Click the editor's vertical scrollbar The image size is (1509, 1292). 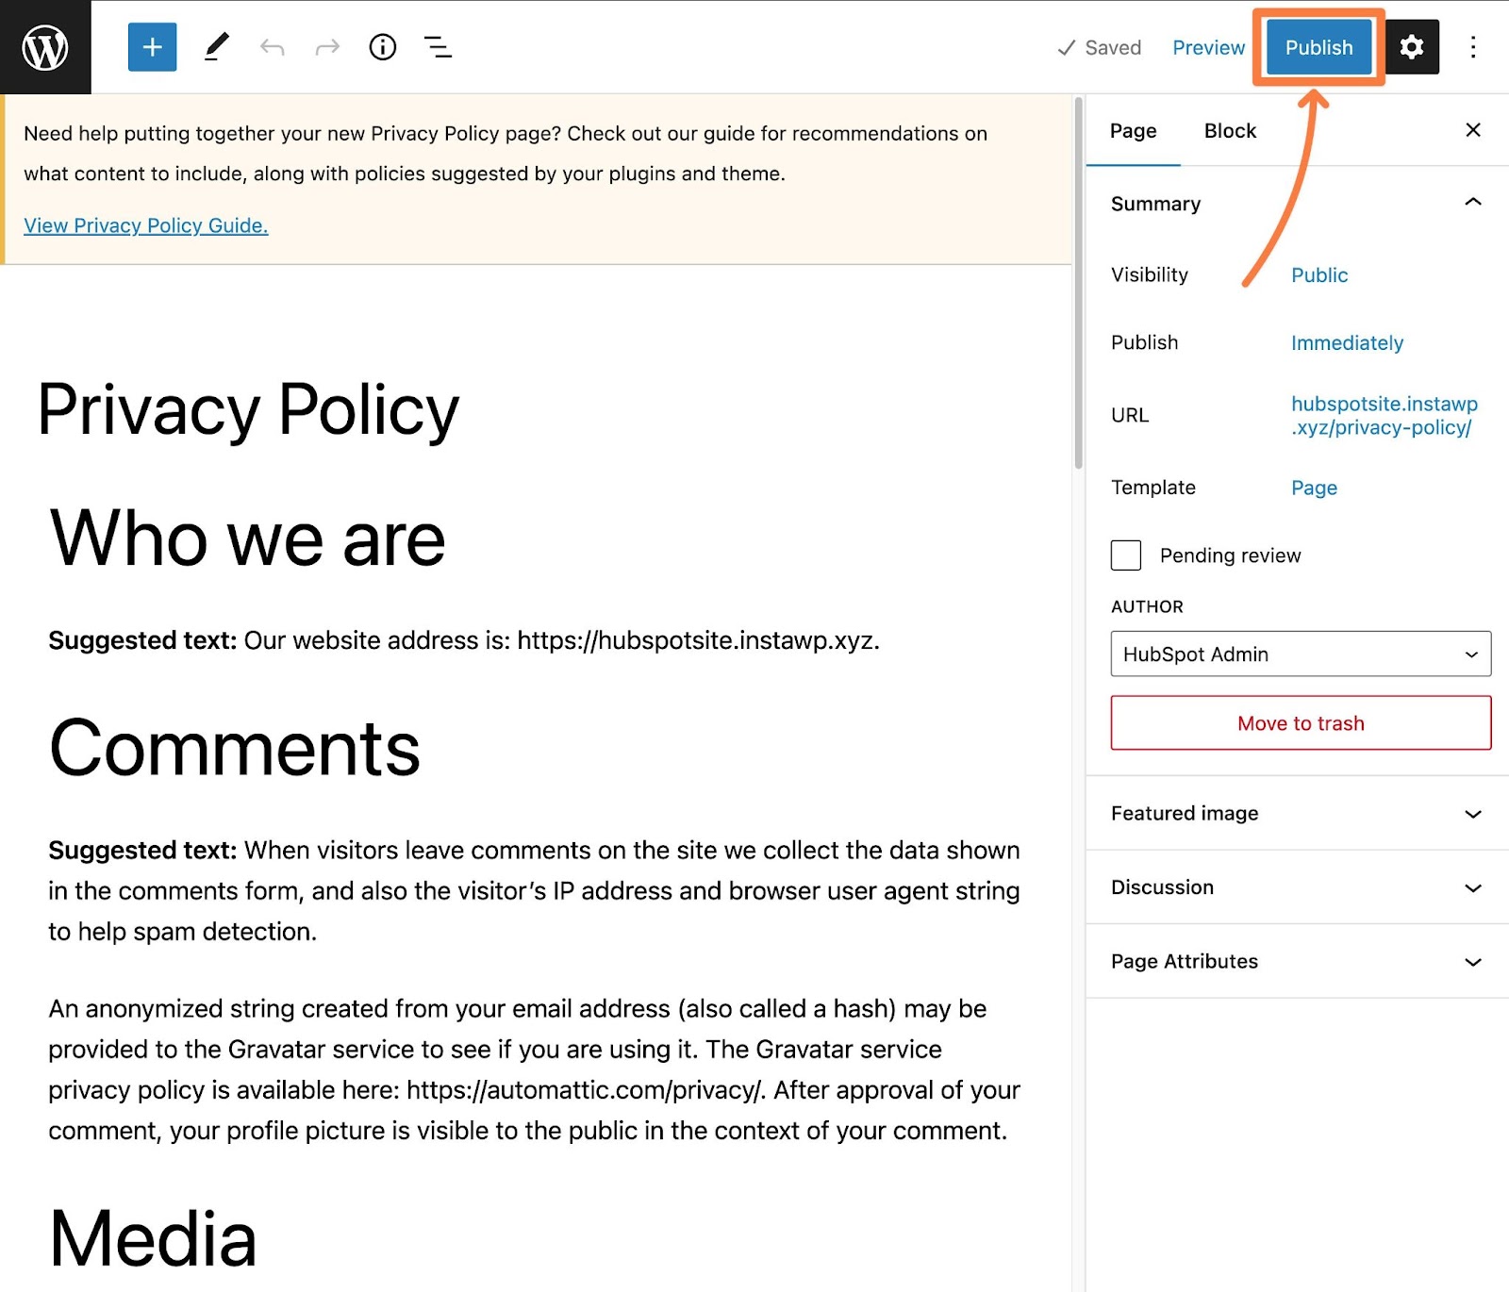[x=1078, y=283]
